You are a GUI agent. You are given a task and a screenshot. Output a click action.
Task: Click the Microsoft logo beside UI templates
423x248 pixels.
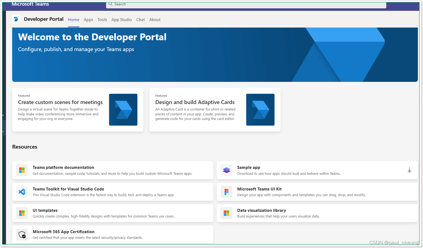(22, 213)
